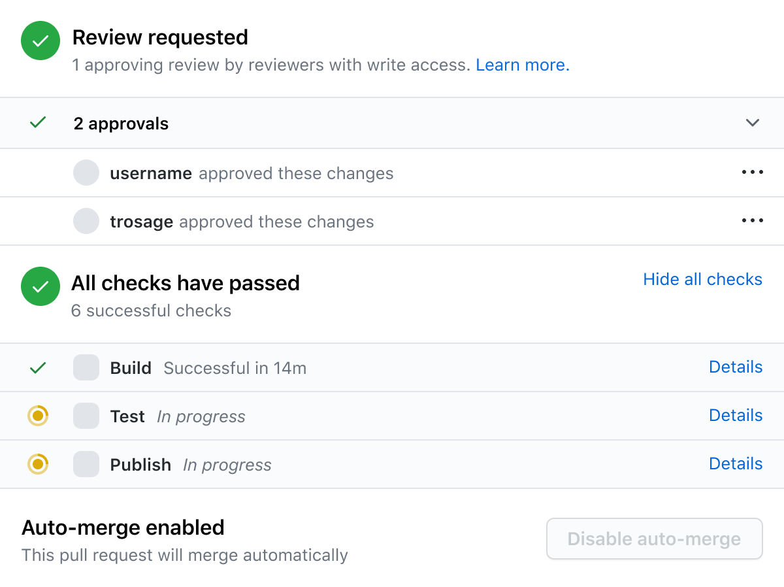Disable auto-merge on this pull request
The image size is (784, 587).
[654, 539]
